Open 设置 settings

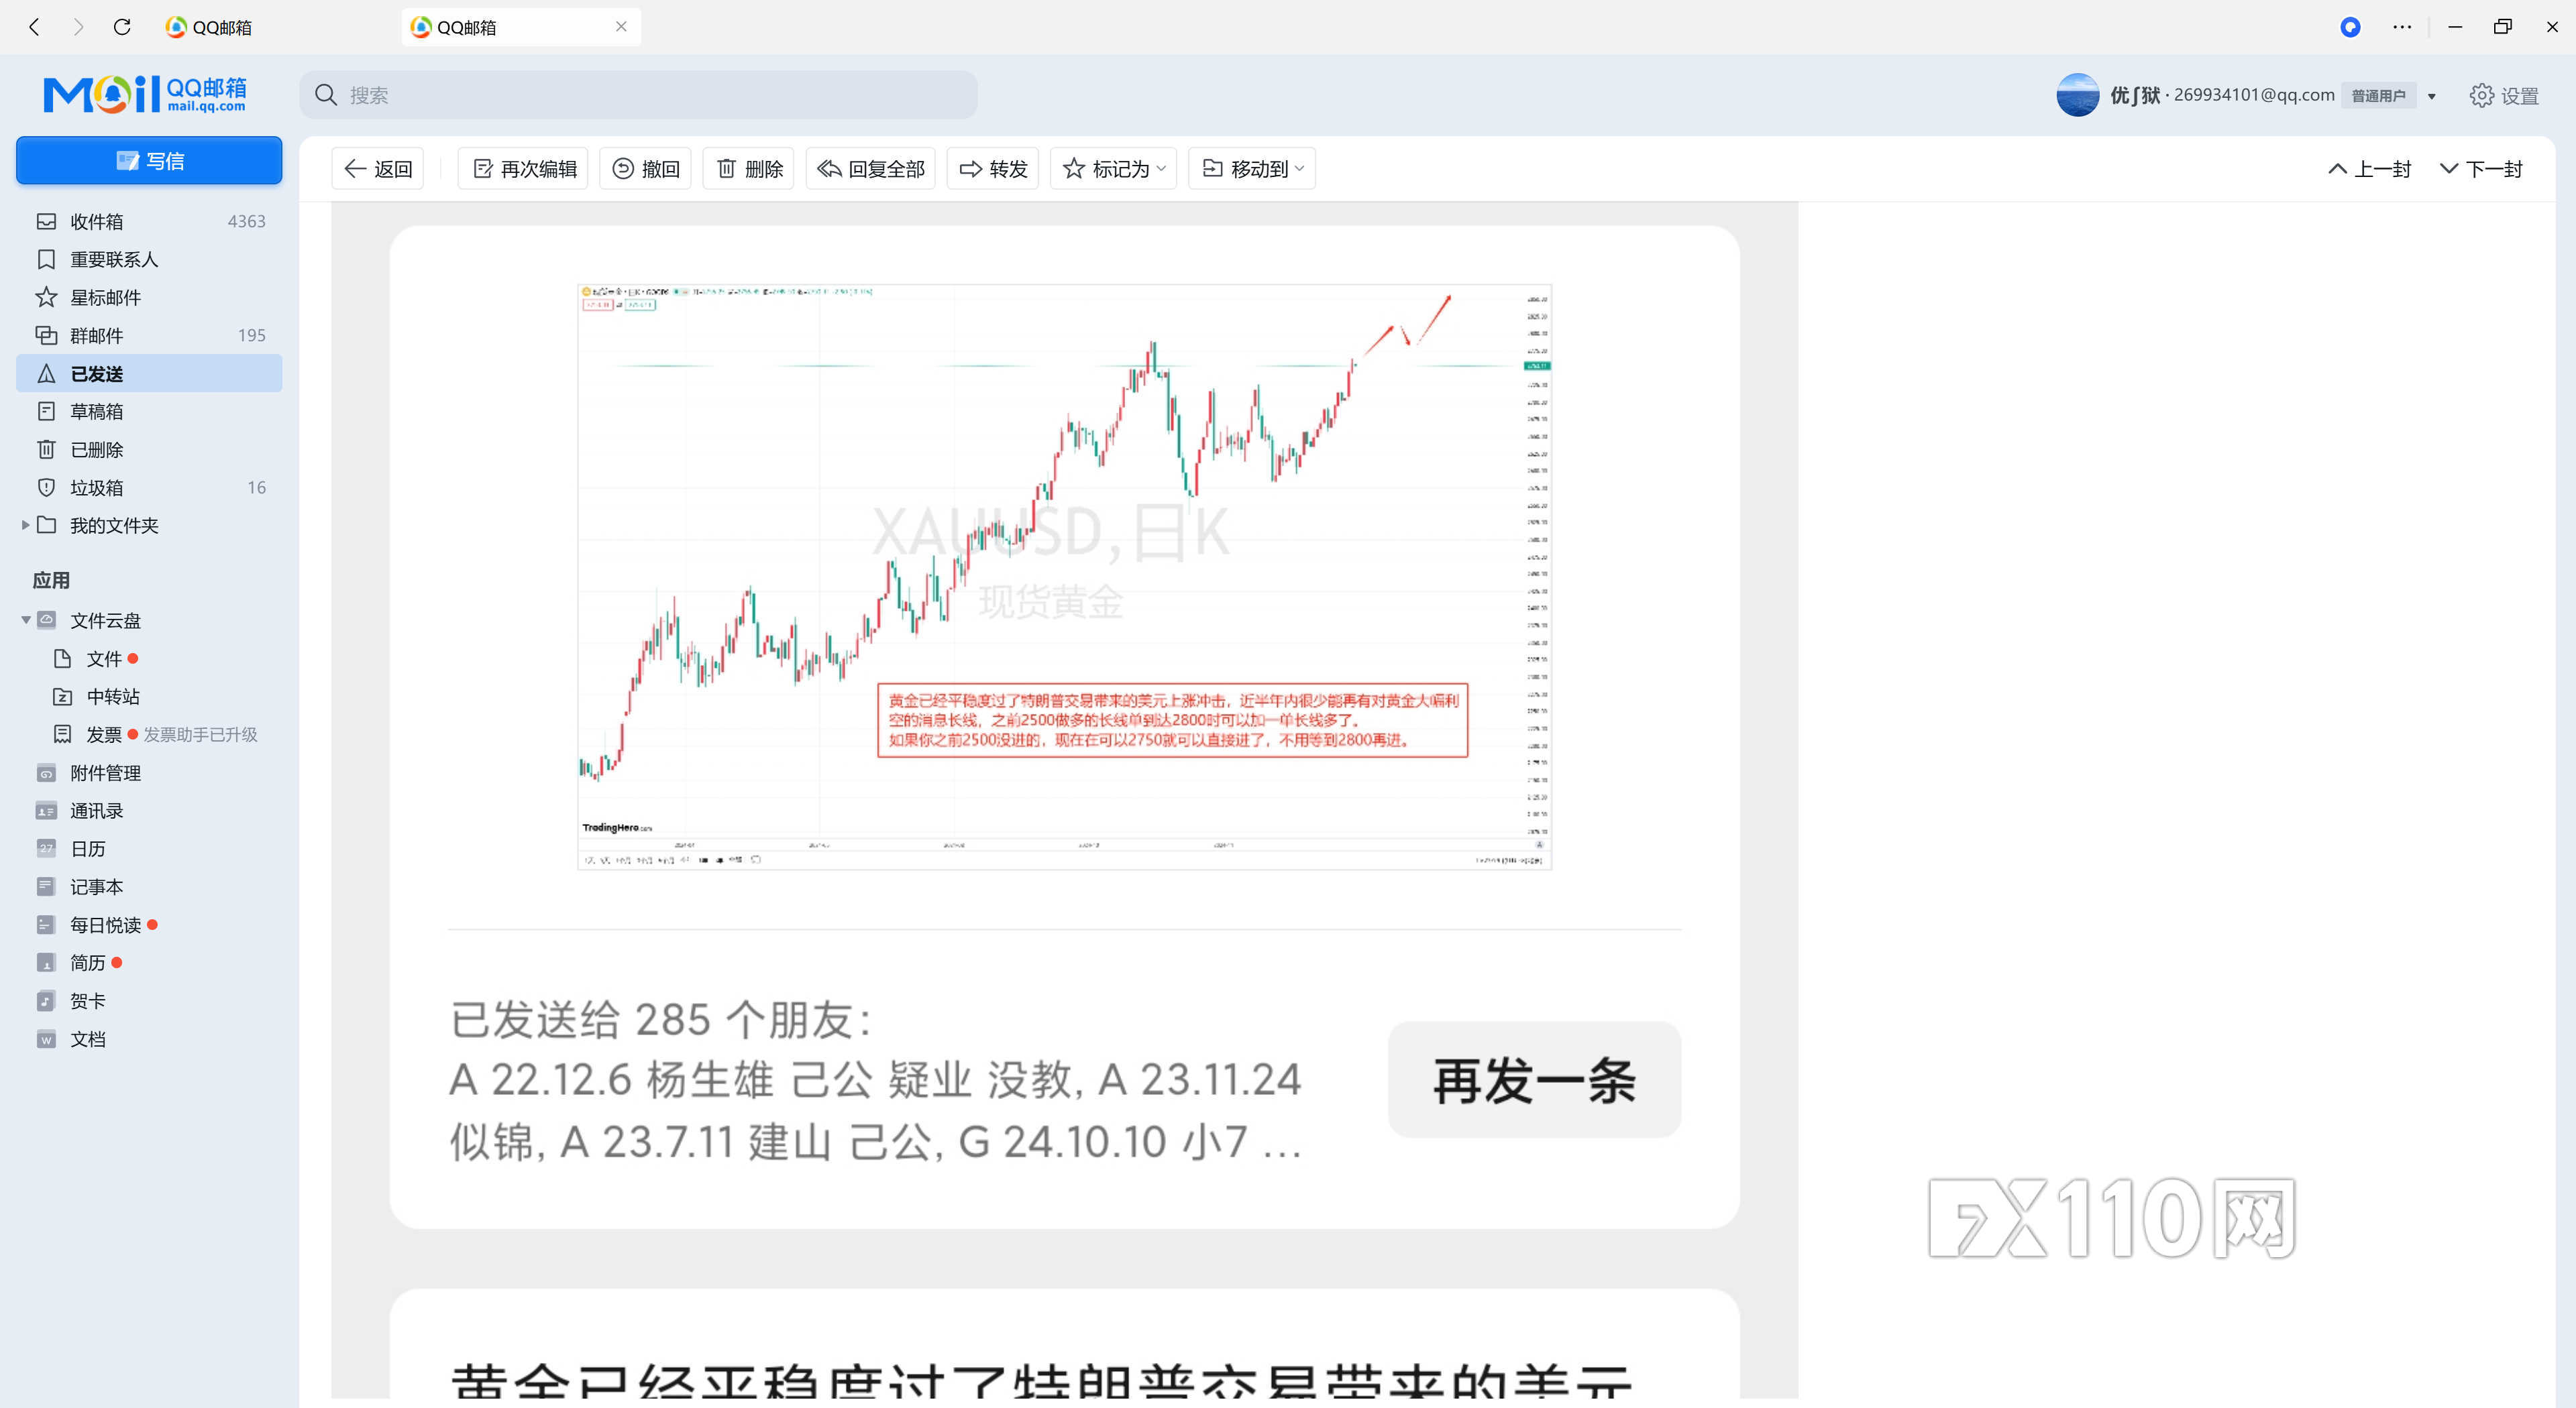point(2504,96)
